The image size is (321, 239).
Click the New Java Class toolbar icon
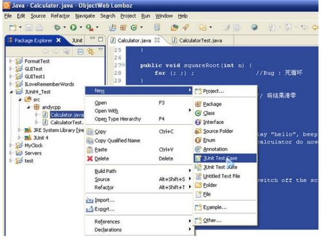coord(134,28)
